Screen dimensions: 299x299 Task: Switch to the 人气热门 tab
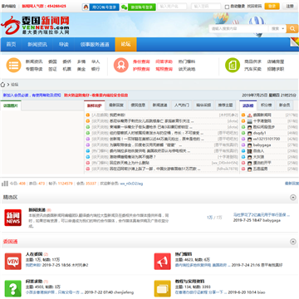pyautogui.click(x=182, y=105)
